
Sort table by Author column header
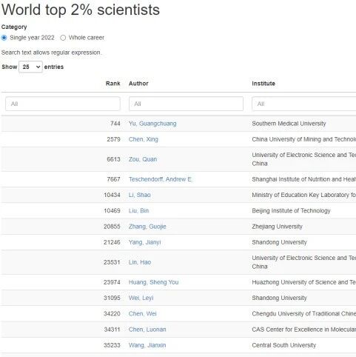[138, 84]
